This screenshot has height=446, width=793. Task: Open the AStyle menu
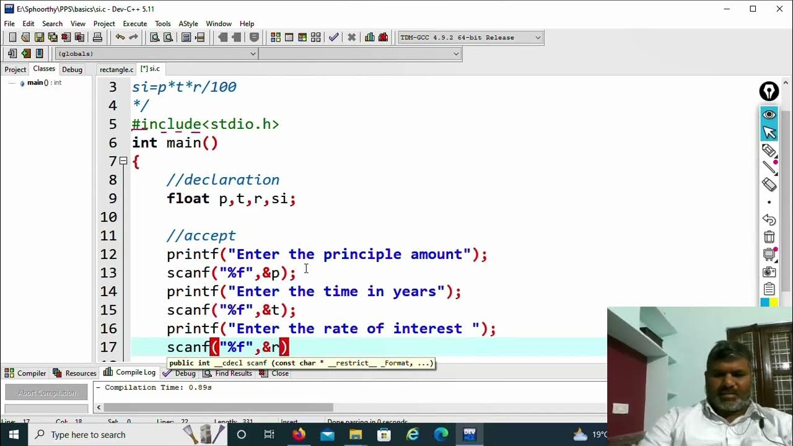pos(188,24)
